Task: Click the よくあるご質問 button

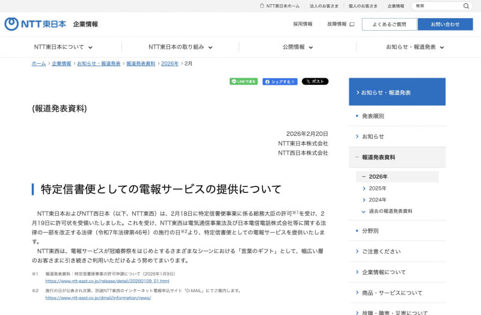Action: (x=389, y=24)
